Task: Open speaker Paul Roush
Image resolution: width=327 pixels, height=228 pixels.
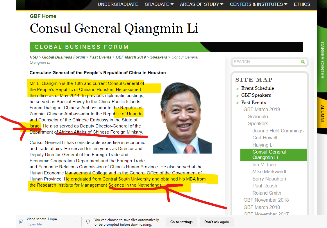Action: 265,186
